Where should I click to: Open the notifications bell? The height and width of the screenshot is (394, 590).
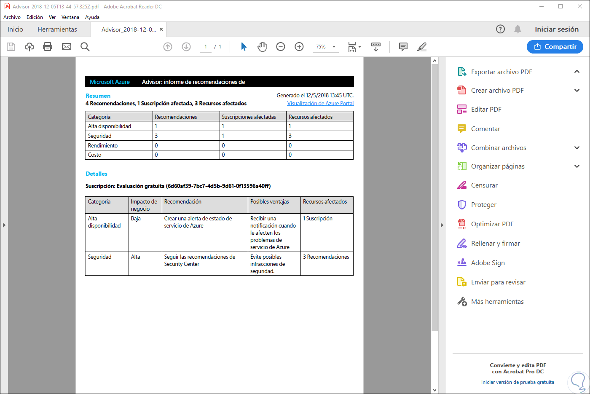[518, 29]
